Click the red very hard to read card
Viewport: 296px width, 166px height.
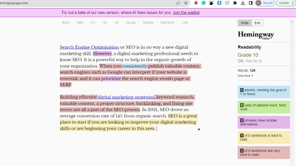click(264, 153)
